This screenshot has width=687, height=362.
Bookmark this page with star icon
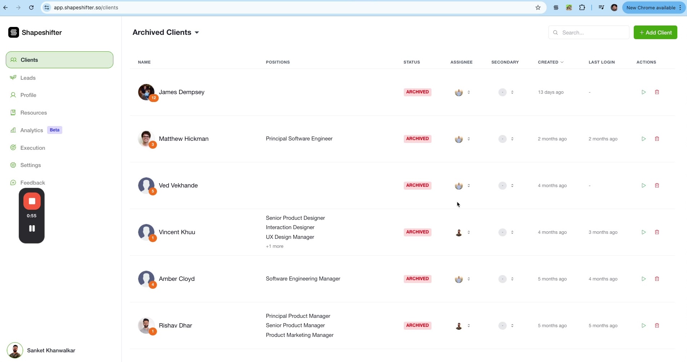coord(538,8)
